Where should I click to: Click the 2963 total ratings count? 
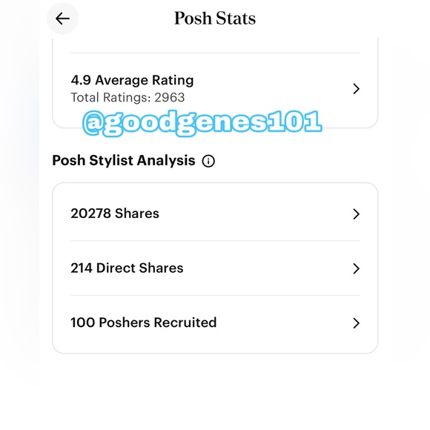pos(170,97)
